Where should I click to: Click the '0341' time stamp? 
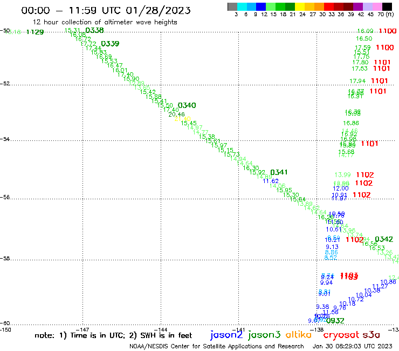(279, 172)
